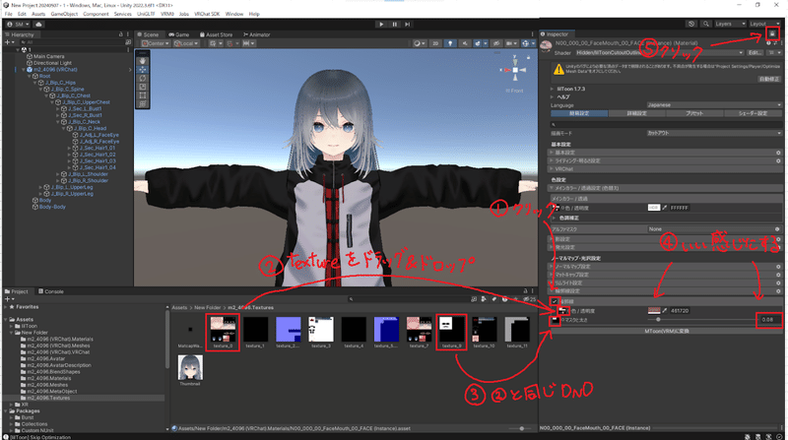The width and height of the screenshot is (788, 440).
Task: Collapse J_Bip_C_Hips in Hierarchy
Action: click(x=35, y=83)
